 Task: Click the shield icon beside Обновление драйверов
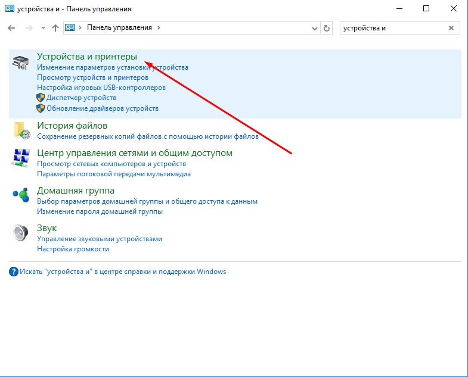pyautogui.click(x=41, y=108)
